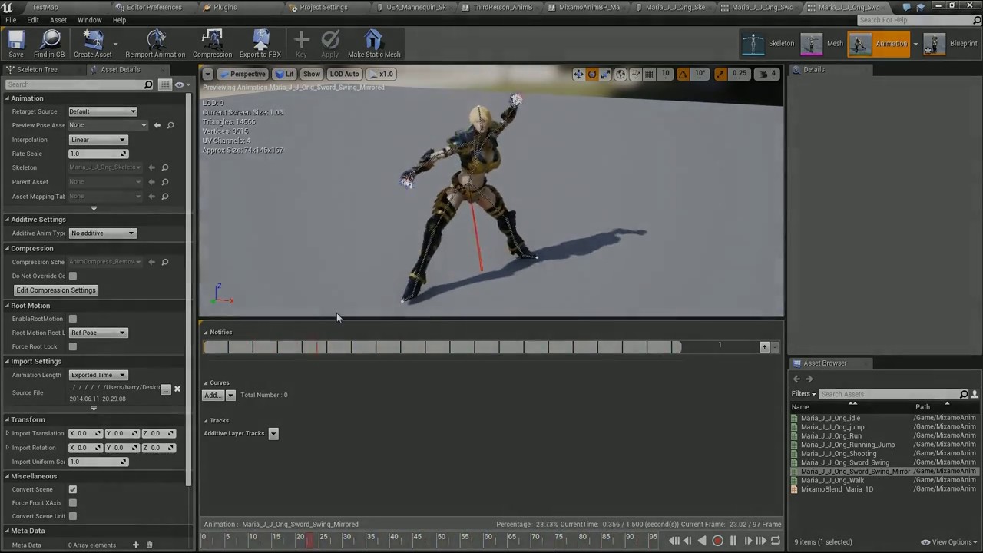Image resolution: width=983 pixels, height=553 pixels.
Task: Toggle surface snapping icon in viewport
Action: (635, 74)
